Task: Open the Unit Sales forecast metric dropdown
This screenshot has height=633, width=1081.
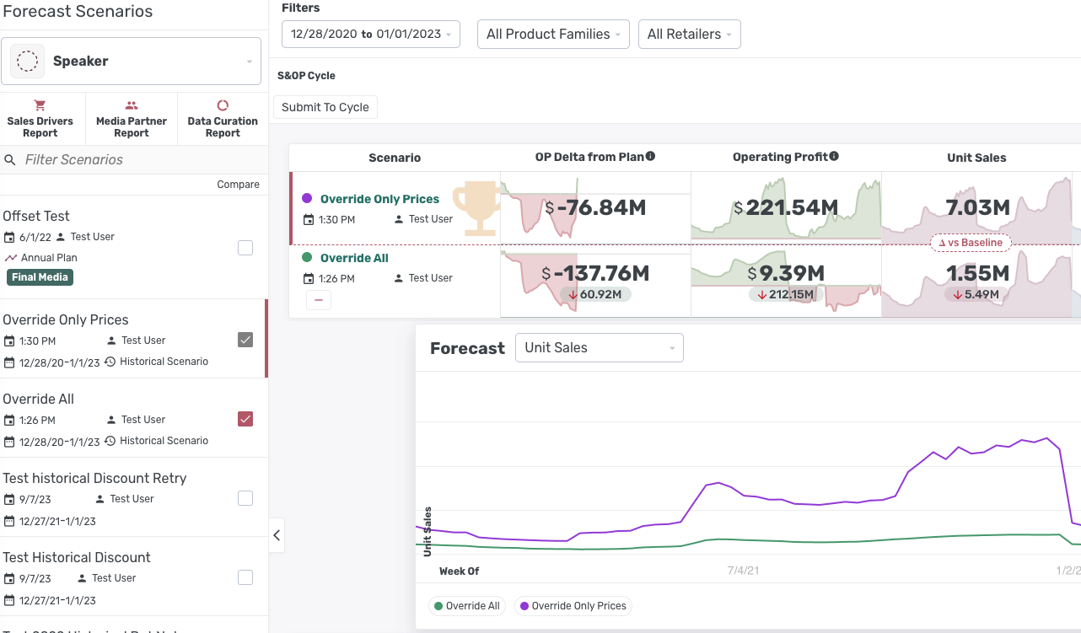Action: (599, 348)
